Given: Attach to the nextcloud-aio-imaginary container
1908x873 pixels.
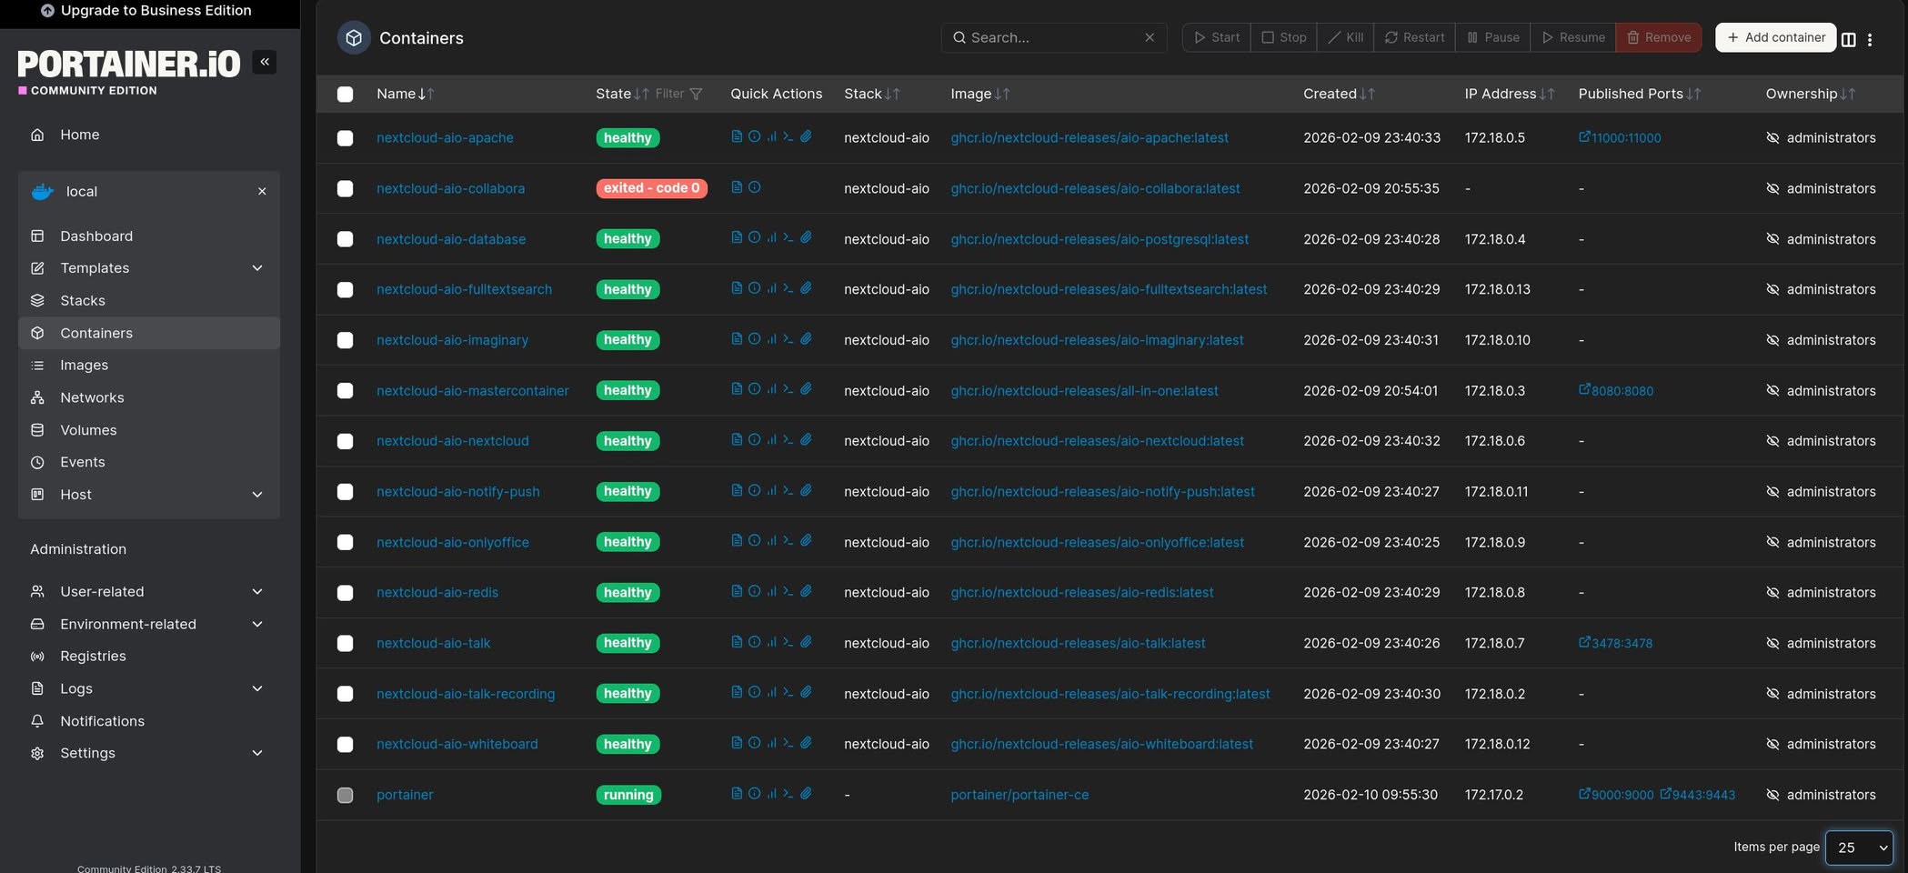Looking at the screenshot, I should (x=806, y=338).
